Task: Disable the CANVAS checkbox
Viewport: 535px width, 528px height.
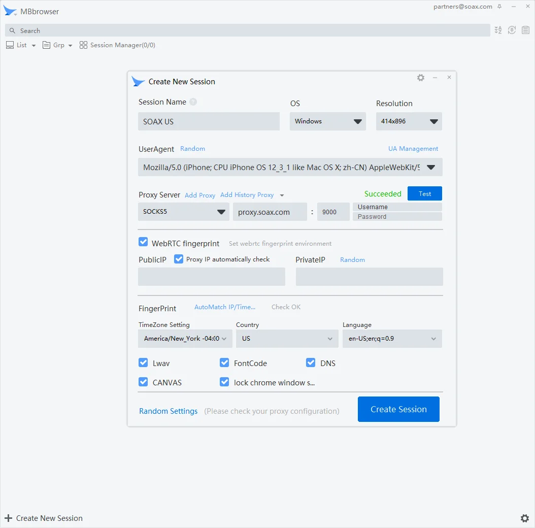Action: pyautogui.click(x=143, y=382)
